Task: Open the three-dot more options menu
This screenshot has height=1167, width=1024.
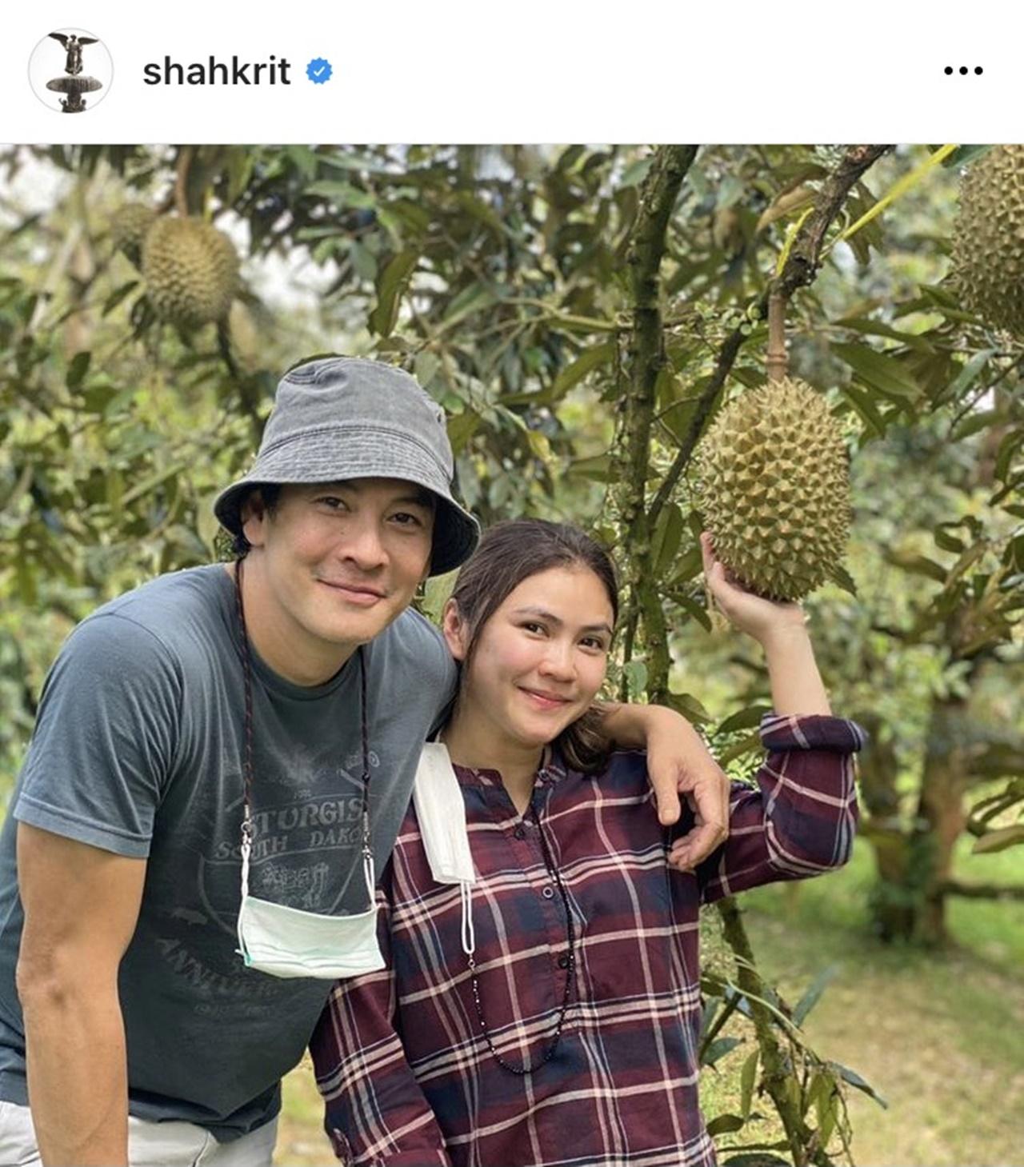Action: (963, 71)
